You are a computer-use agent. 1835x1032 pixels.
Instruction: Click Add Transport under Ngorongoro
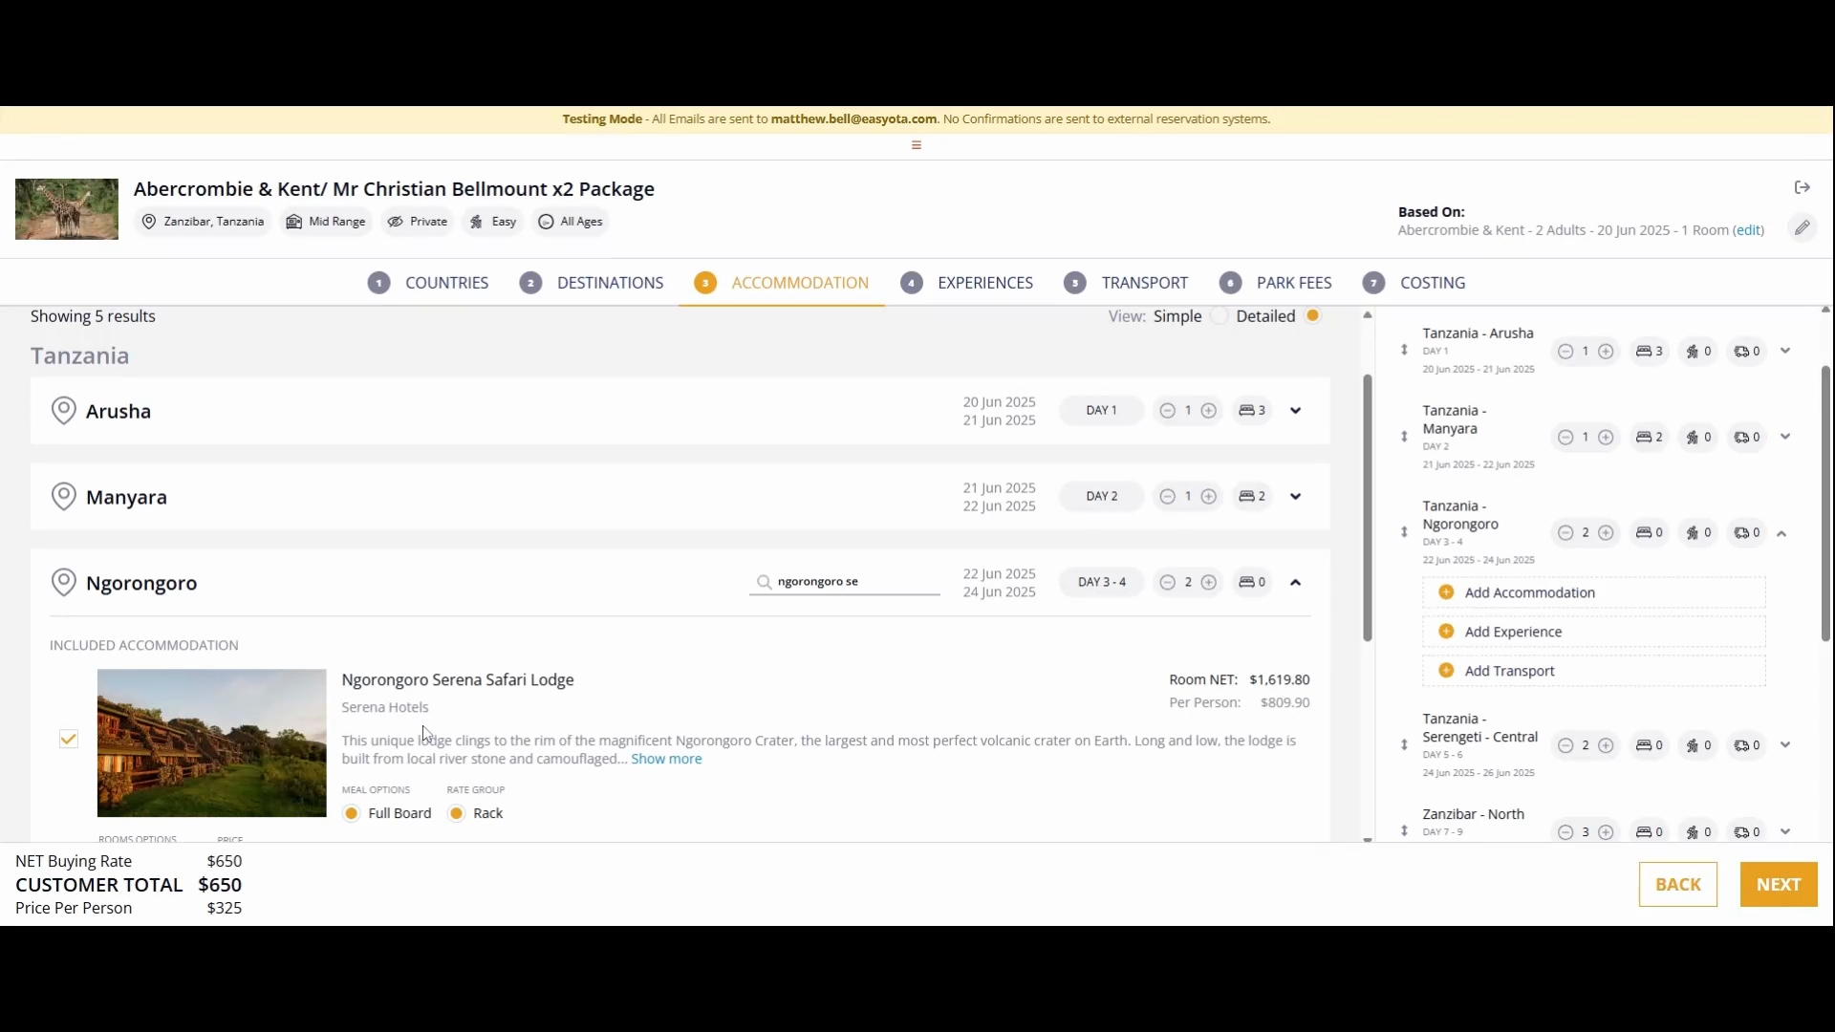coord(1593,671)
